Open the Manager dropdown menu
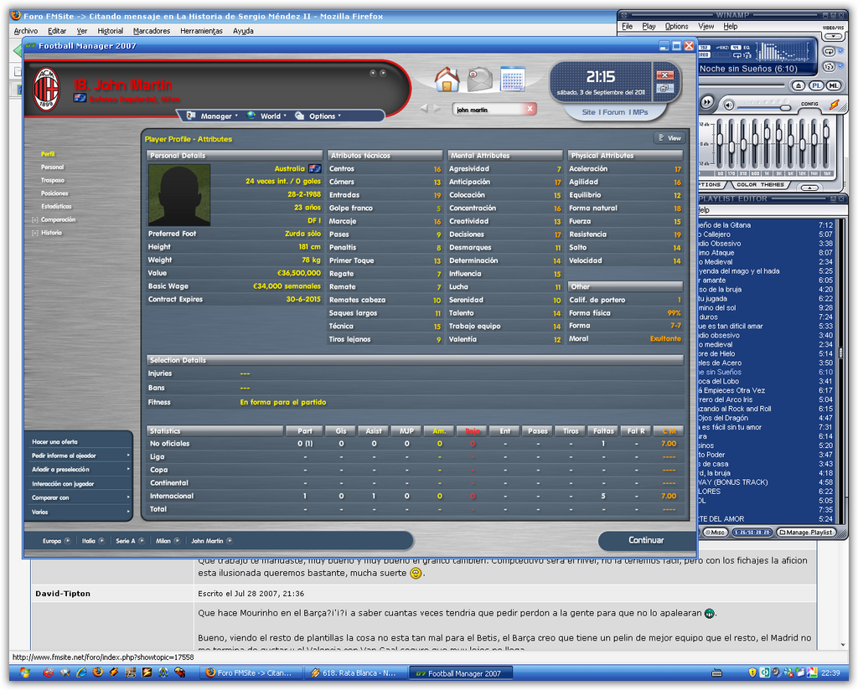 [x=214, y=116]
